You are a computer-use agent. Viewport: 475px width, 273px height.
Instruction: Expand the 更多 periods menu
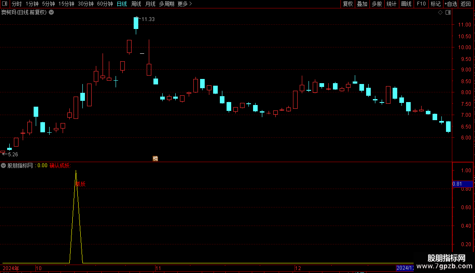185,4
